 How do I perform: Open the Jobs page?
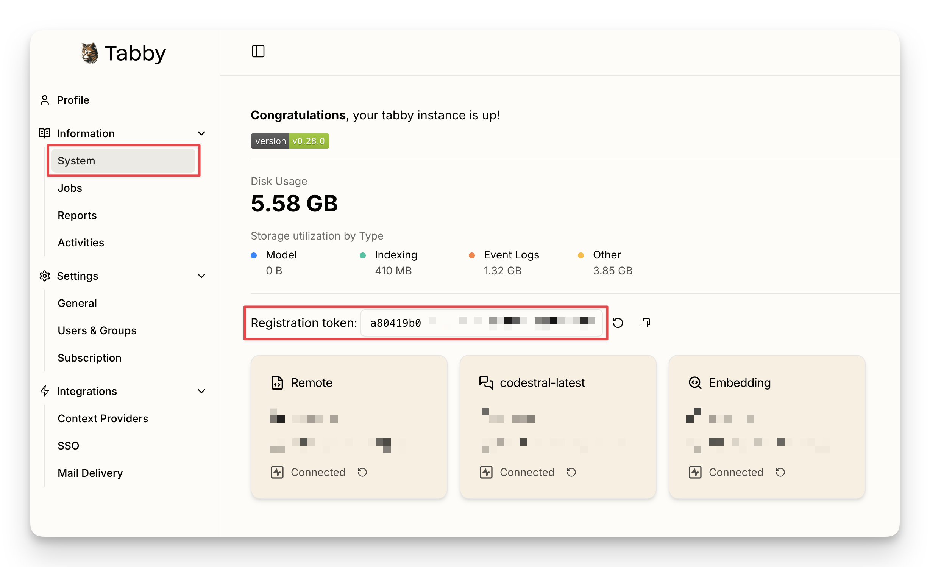(70, 188)
